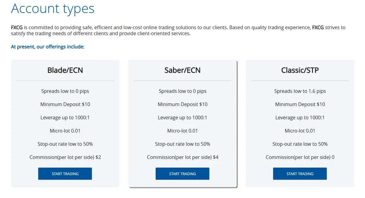Click START TRADING under Blade/ECN
The height and width of the screenshot is (198, 365).
coord(65,174)
